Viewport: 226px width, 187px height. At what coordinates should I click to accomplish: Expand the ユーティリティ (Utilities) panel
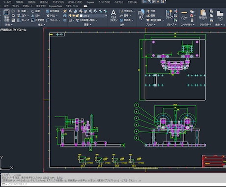[187, 25]
